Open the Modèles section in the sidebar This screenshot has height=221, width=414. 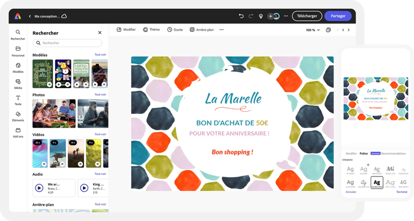point(18,68)
